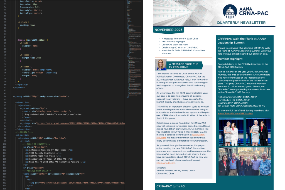Click the QUARTERLY NEWSLETTER heading
This screenshot has width=285, height=190.
(241, 23)
